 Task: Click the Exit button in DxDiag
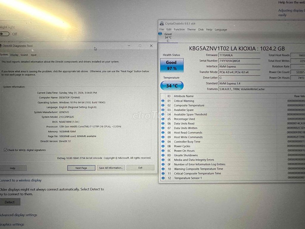coord(140,168)
